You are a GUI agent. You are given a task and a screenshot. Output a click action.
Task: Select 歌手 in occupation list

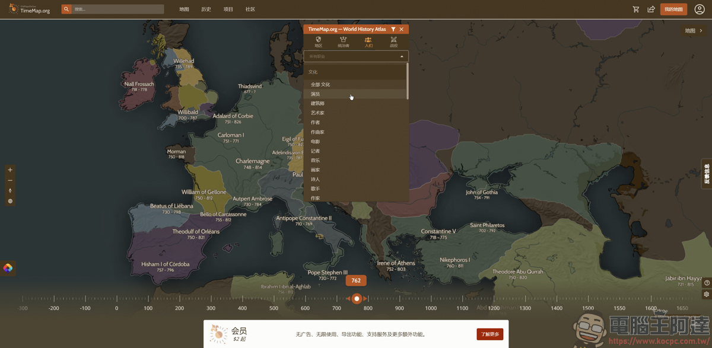tap(355, 189)
